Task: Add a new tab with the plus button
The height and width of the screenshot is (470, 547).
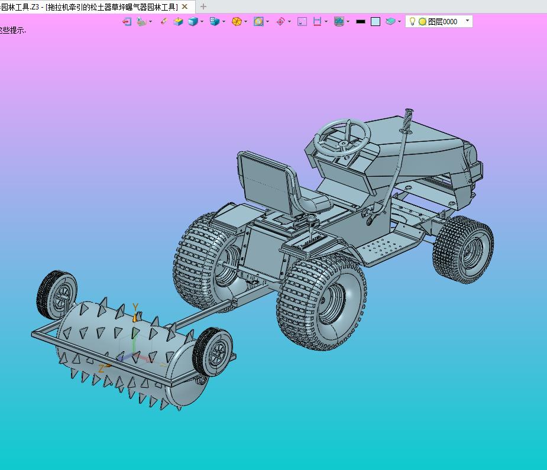Action: point(203,7)
